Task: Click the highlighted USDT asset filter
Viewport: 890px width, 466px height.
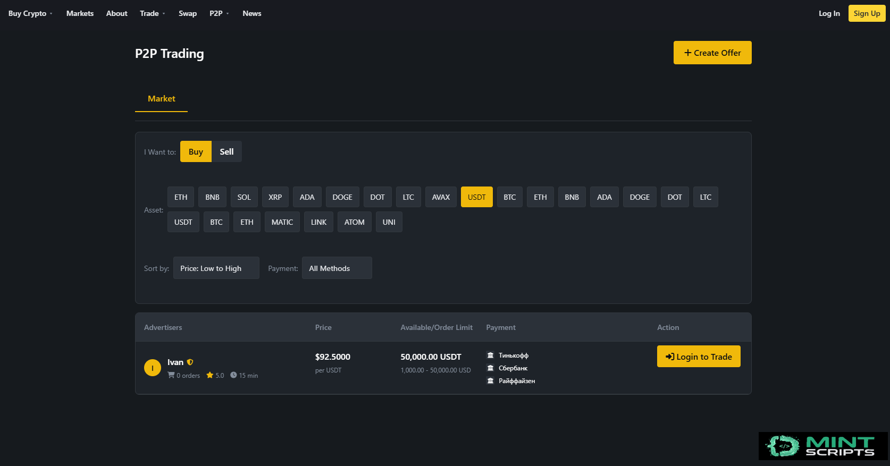Action: point(477,197)
